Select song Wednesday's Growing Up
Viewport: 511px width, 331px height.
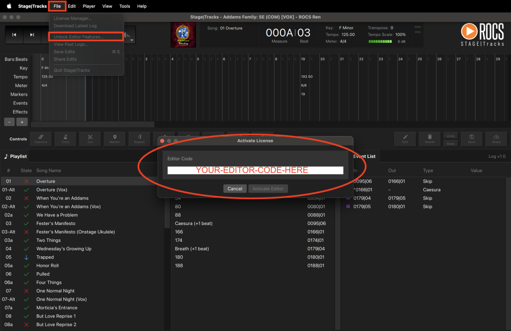[83, 249]
